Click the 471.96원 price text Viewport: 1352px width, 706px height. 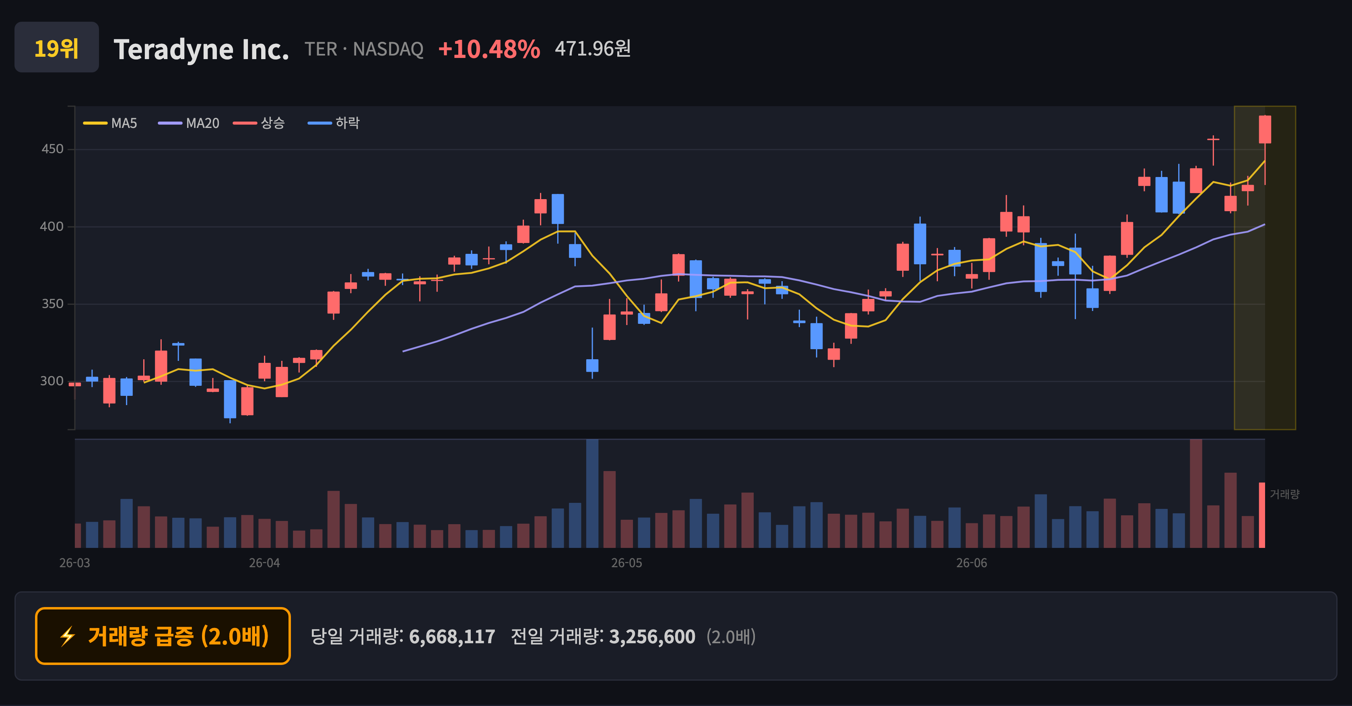[593, 49]
